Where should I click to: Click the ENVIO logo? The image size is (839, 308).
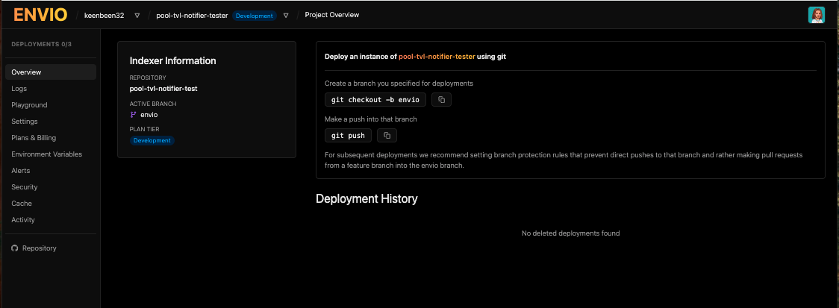[40, 15]
